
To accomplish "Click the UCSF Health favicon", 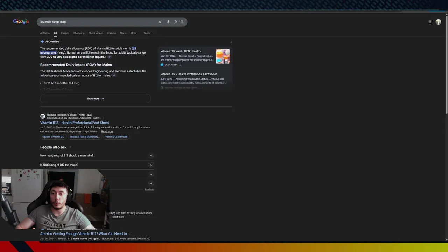I will point(162,65).
